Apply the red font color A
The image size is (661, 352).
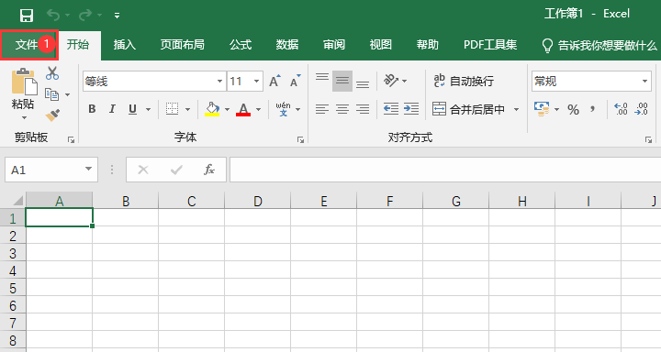click(243, 109)
